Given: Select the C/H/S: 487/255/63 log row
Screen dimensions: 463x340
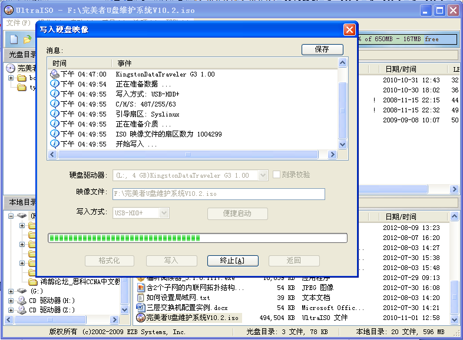Looking at the screenshot, I should 193,104.
